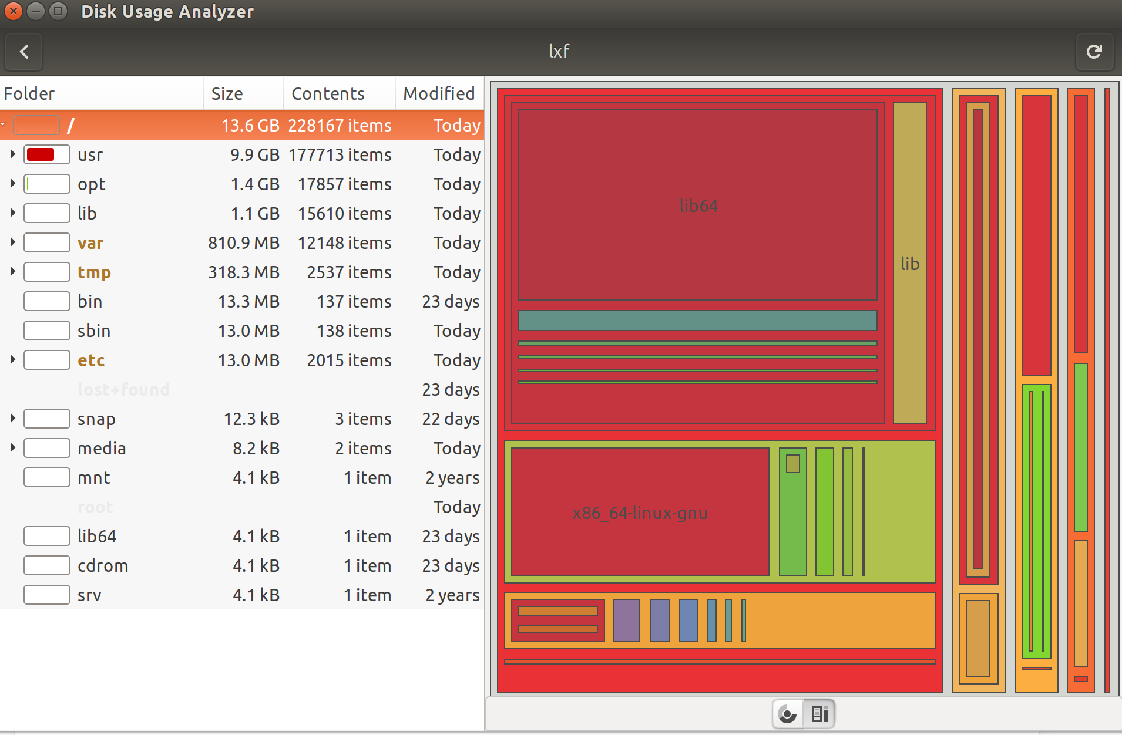The width and height of the screenshot is (1122, 735).
Task: Click the usr red usage bar
Action: tap(47, 154)
